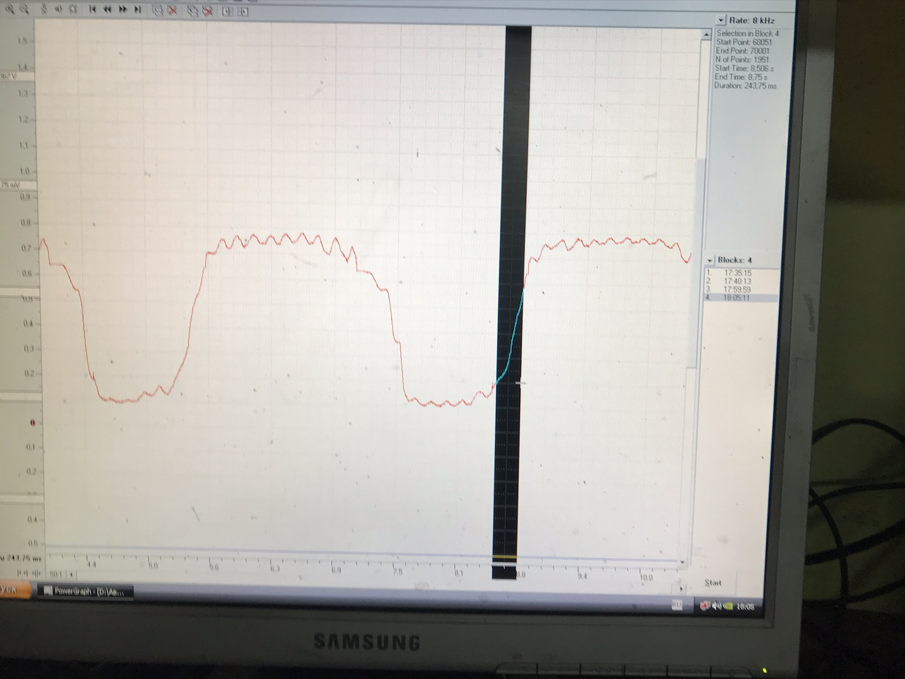Click the red crossed-out graph icon
This screenshot has height=679, width=905.
click(x=173, y=10)
